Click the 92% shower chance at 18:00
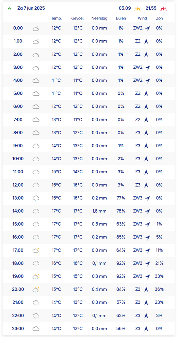Viewport: 177px width, 337px height. click(x=121, y=263)
